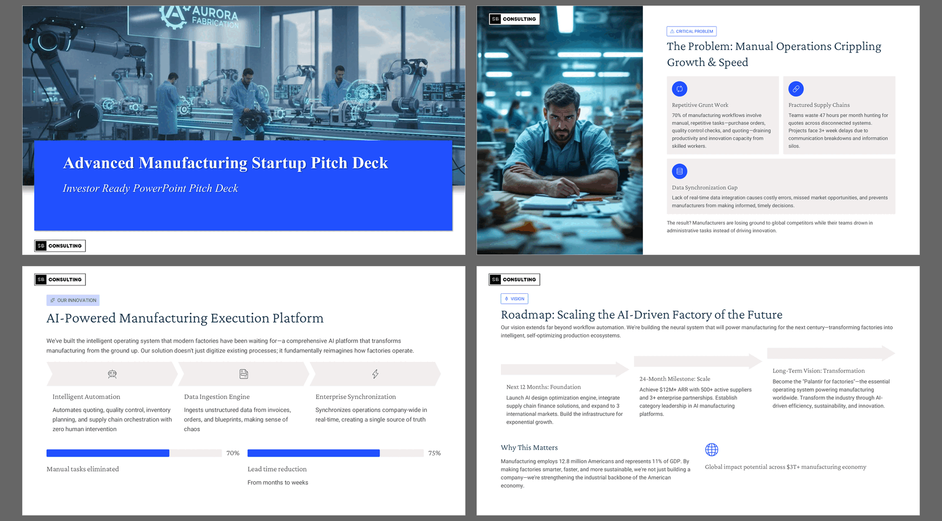Viewport: 942px width, 521px height.
Task: Click the AI-Powered Manufacturing Execution Platform heading
Action: coord(185,318)
